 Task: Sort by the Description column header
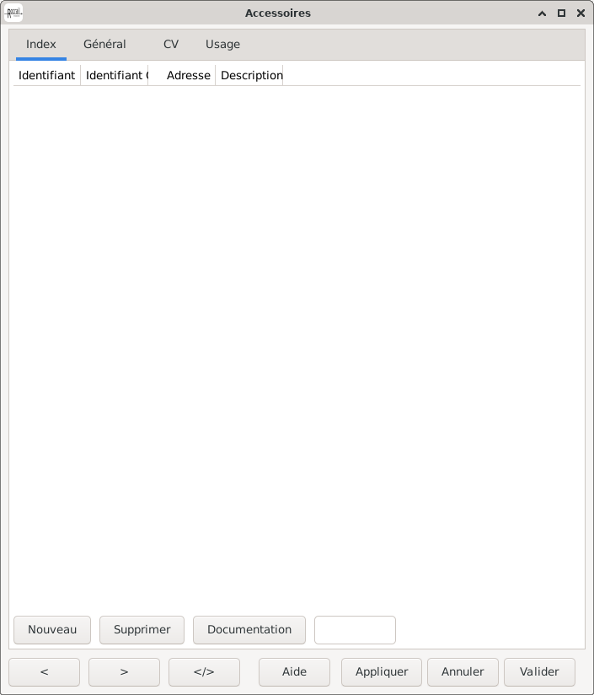[250, 75]
